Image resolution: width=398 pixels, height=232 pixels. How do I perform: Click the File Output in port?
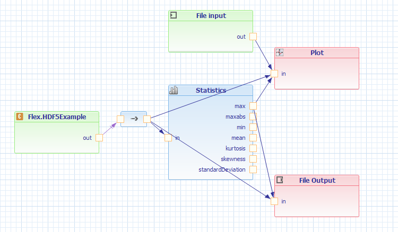[274, 201]
